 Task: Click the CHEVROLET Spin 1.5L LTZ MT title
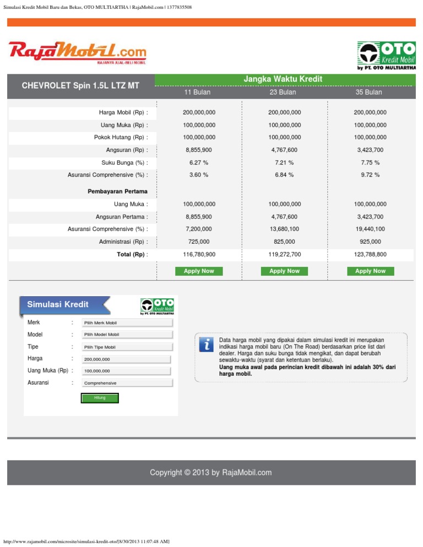pos(80,85)
